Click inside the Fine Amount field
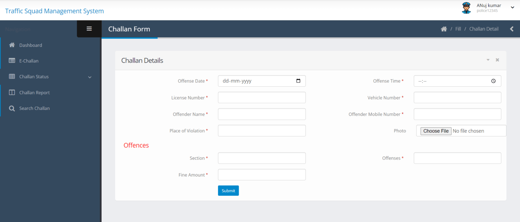 point(262,174)
